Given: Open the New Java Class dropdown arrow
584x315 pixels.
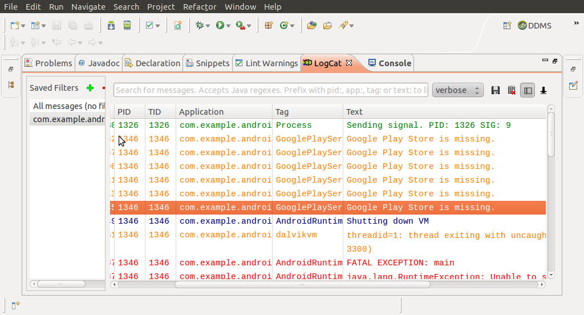Looking at the screenshot, I should [x=293, y=26].
